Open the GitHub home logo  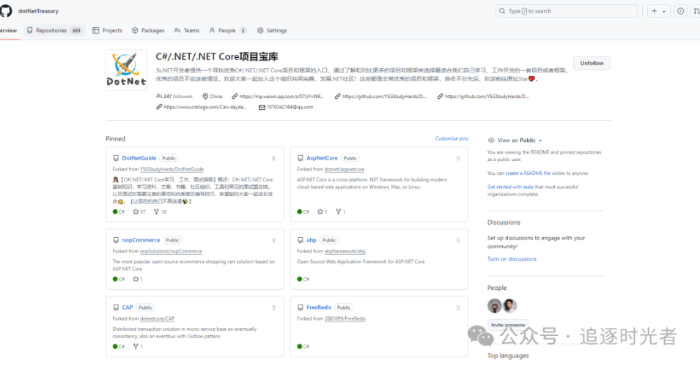point(5,11)
